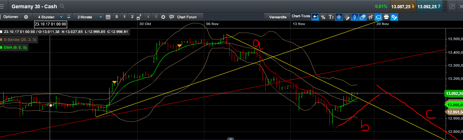Screen dimensions: 463x140
Task: Select the percent scale tool
Action: (323, 17)
